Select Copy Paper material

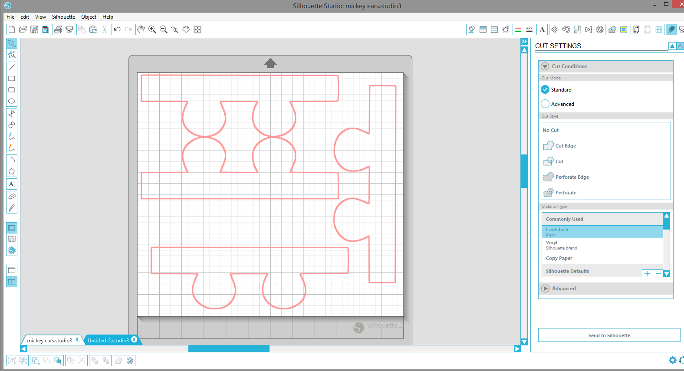pyautogui.click(x=602, y=258)
